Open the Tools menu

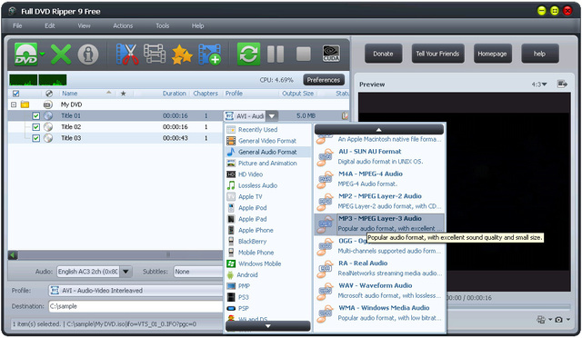pos(162,25)
